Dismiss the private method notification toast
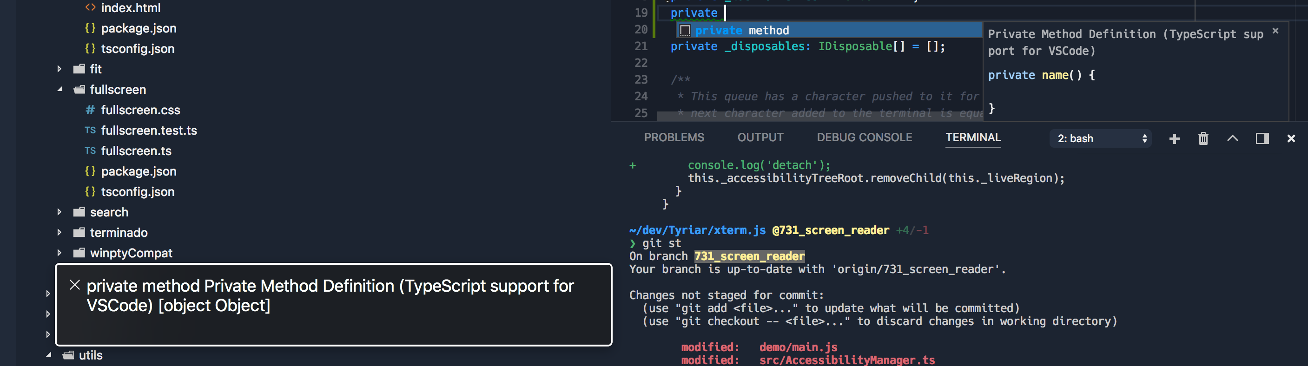 (x=75, y=285)
